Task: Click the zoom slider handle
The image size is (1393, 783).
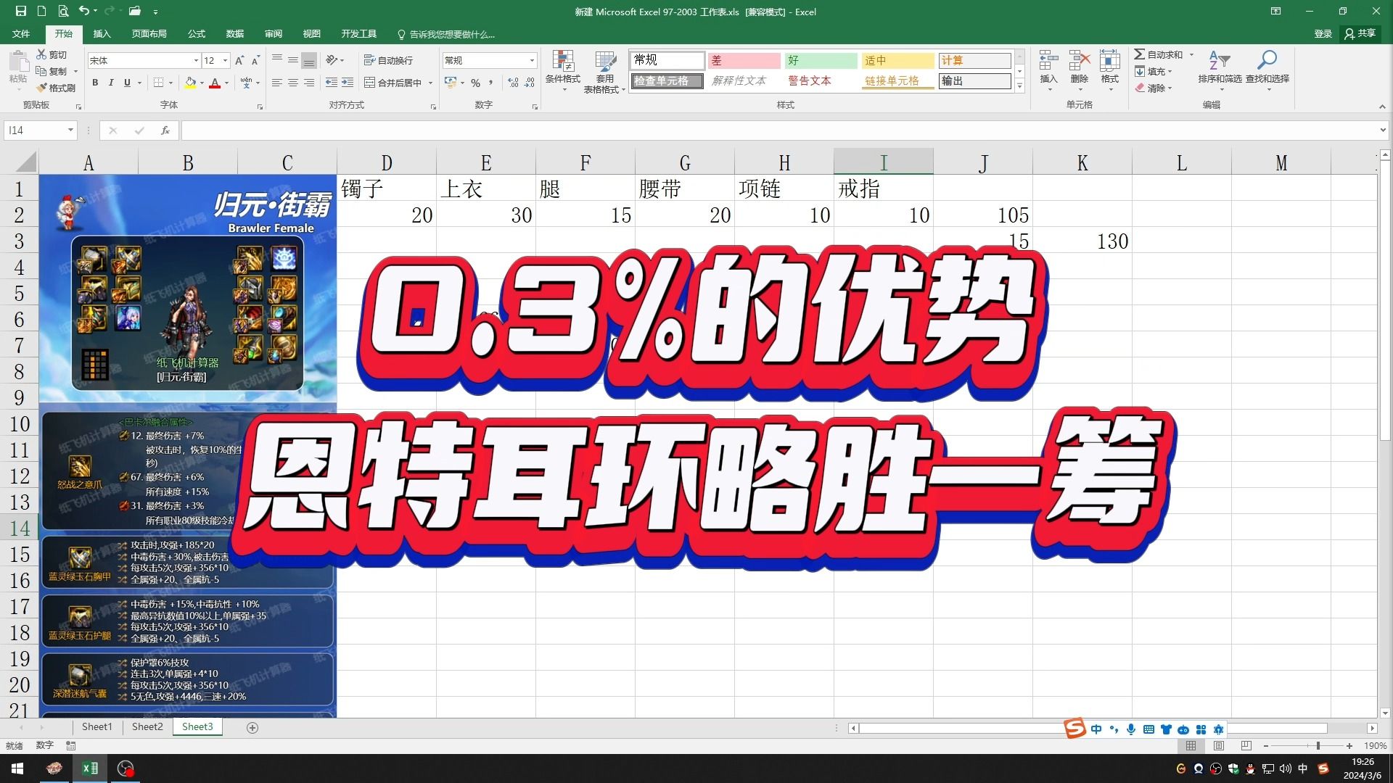Action: (1318, 745)
